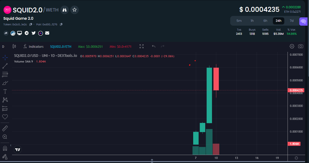Open the time axis settings gear
309x163 pixels.
pos(296,158)
